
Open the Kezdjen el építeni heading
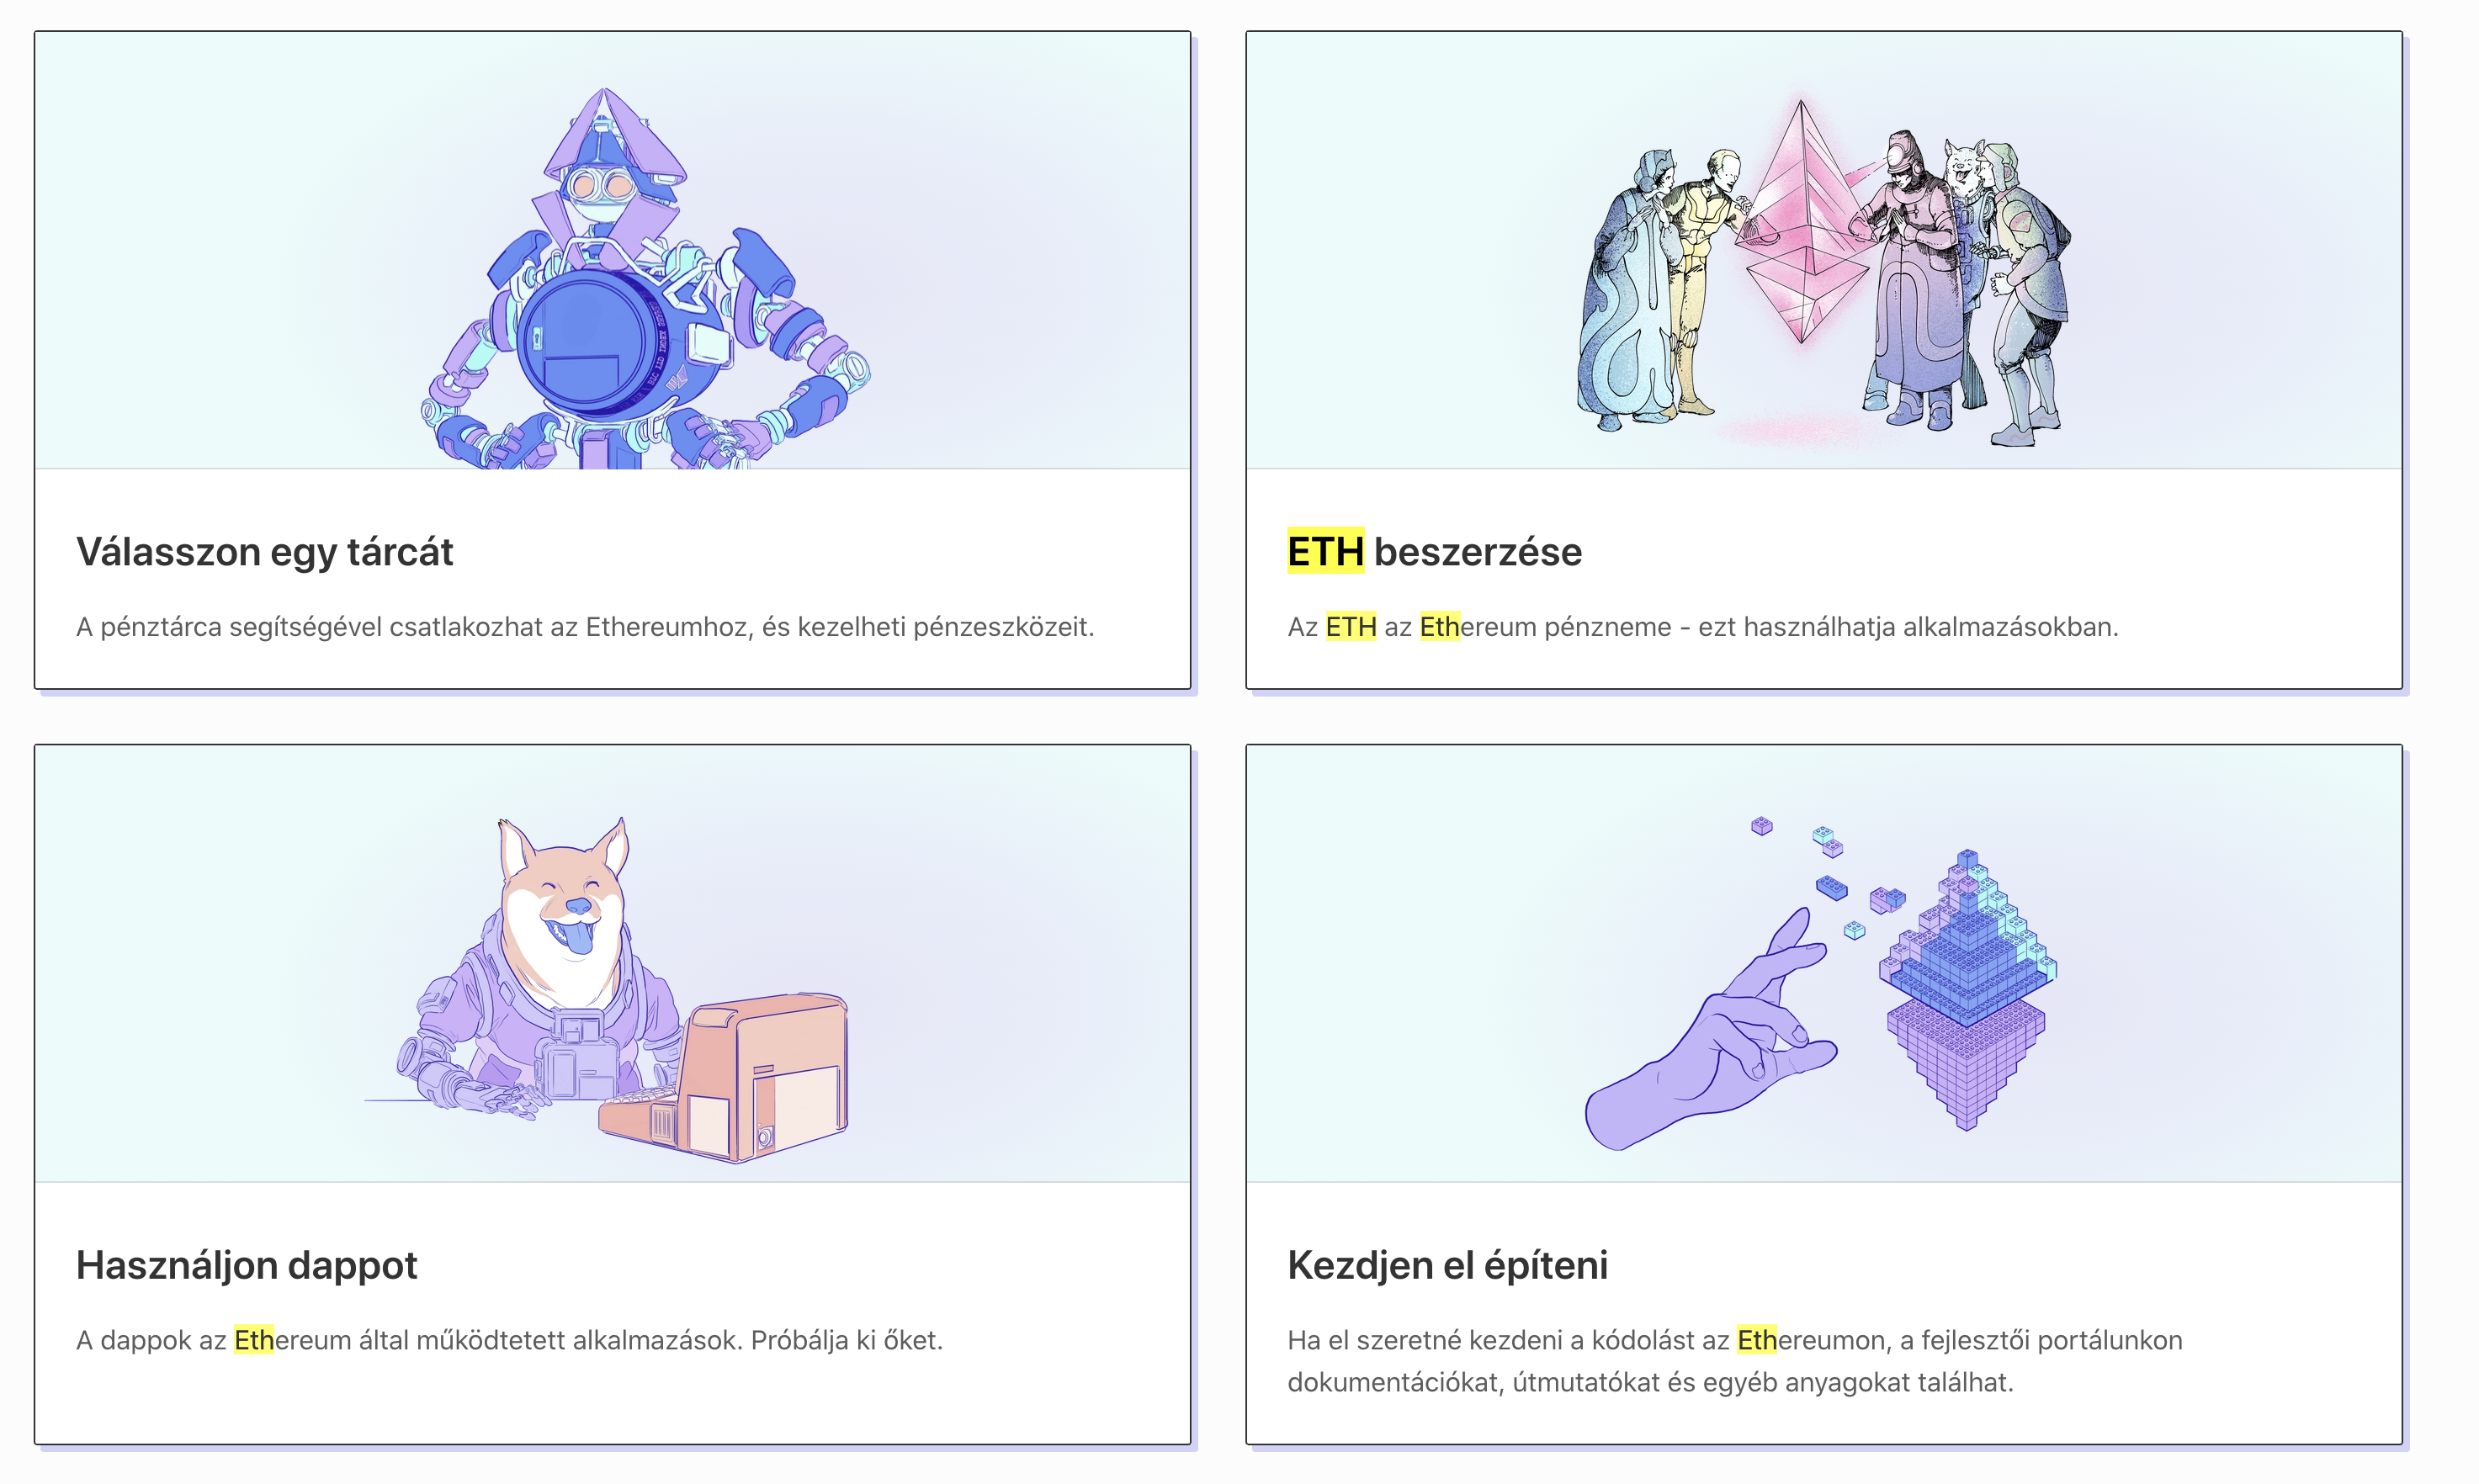[x=1447, y=1265]
